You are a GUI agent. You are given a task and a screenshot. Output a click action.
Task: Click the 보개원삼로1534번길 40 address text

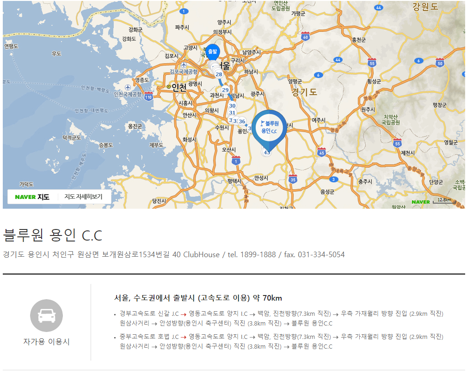pyautogui.click(x=141, y=254)
